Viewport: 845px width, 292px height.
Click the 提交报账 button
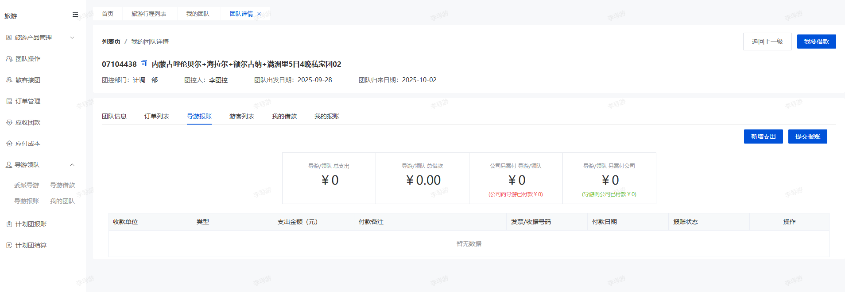click(807, 137)
